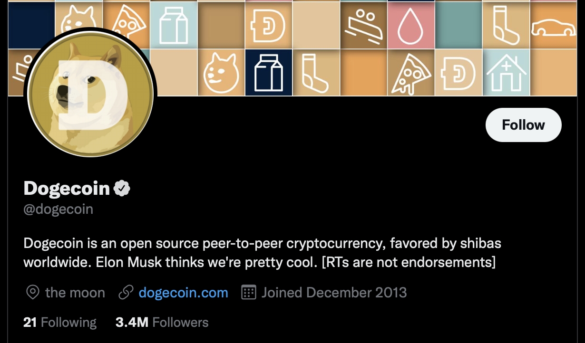This screenshot has width=585, height=343.
Task: Click the profile bio description text
Action: (x=262, y=253)
